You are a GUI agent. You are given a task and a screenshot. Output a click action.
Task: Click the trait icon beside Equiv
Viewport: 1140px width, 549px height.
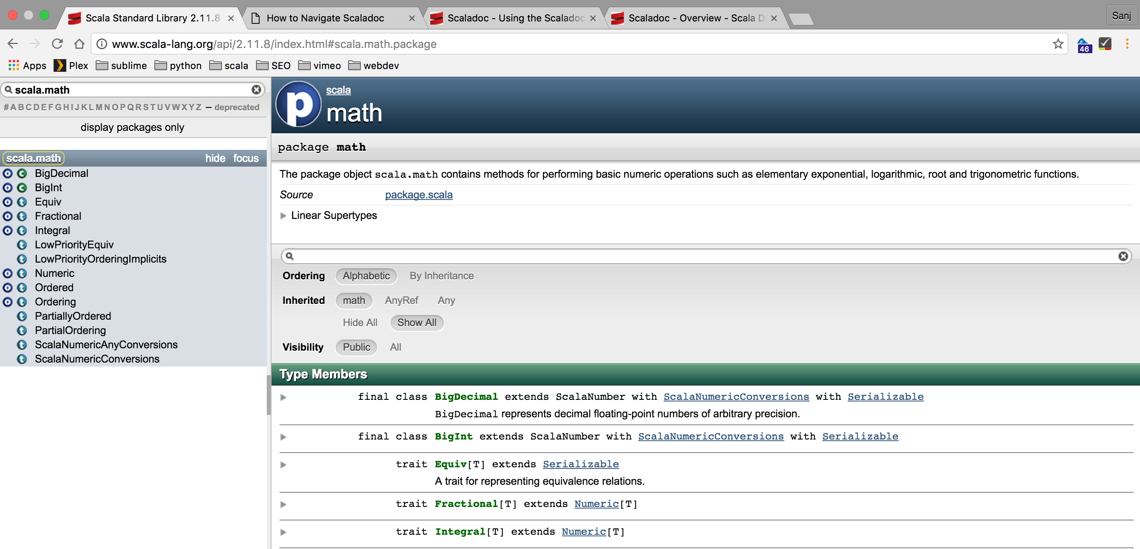click(x=22, y=202)
